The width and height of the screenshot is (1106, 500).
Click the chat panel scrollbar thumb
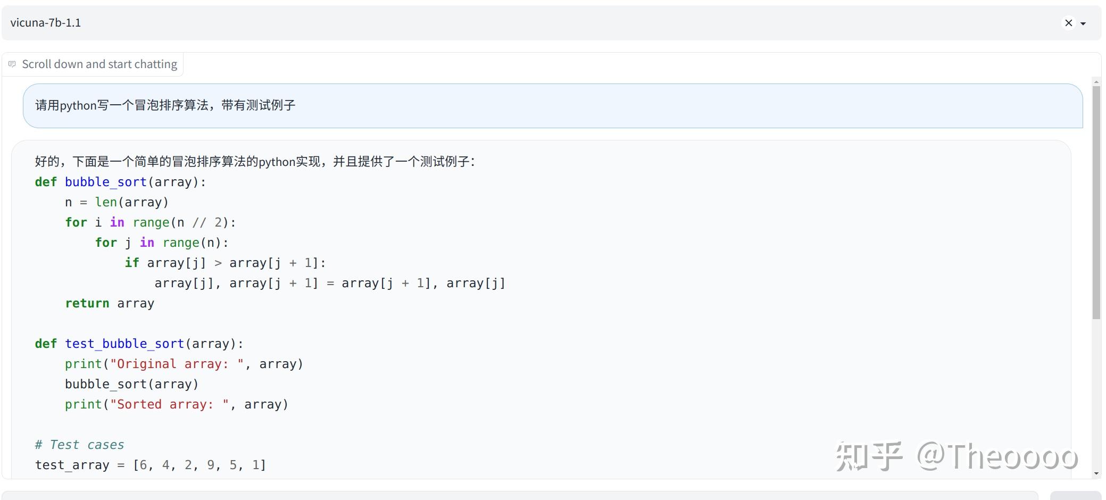(x=1096, y=202)
